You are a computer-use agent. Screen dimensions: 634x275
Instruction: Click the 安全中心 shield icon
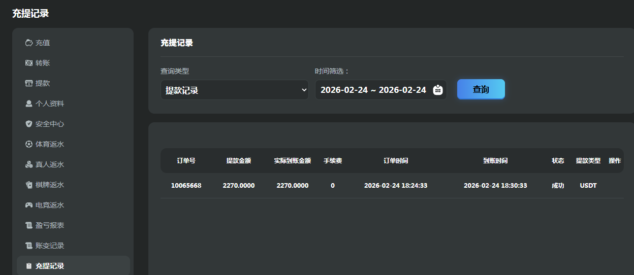[29, 124]
